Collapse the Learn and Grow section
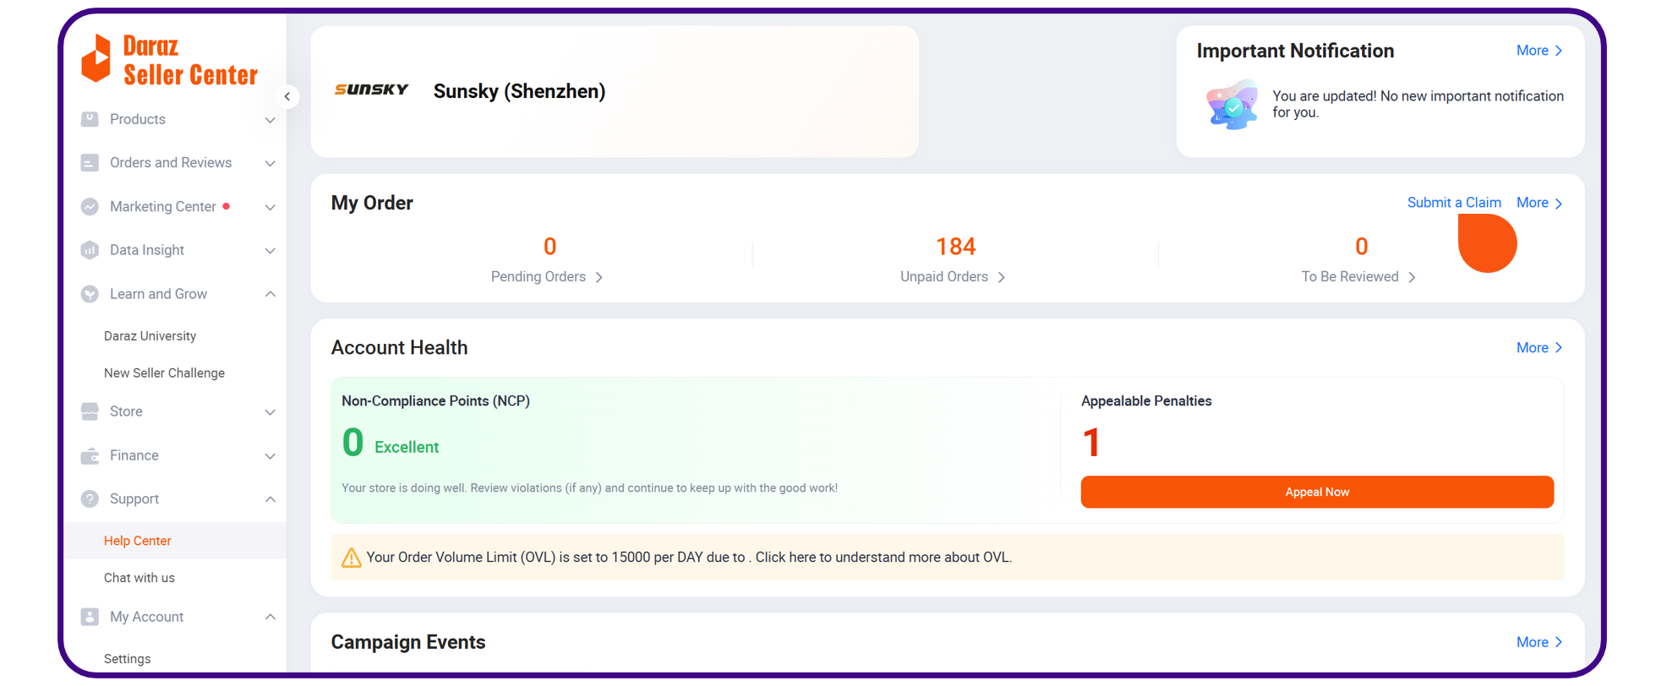This screenshot has height=686, width=1656. click(x=271, y=294)
